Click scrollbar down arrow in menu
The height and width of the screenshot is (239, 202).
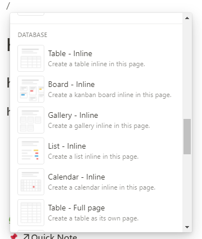click(x=187, y=227)
